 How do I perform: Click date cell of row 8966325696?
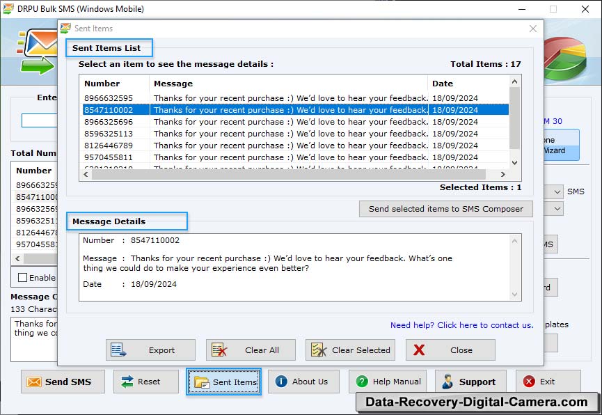(455, 122)
